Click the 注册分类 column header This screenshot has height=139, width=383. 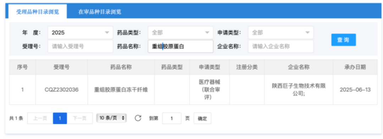tap(247, 67)
